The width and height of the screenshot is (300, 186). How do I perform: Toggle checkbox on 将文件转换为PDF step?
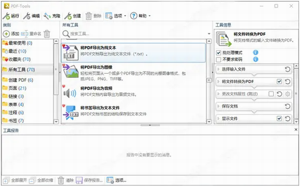point(279,81)
